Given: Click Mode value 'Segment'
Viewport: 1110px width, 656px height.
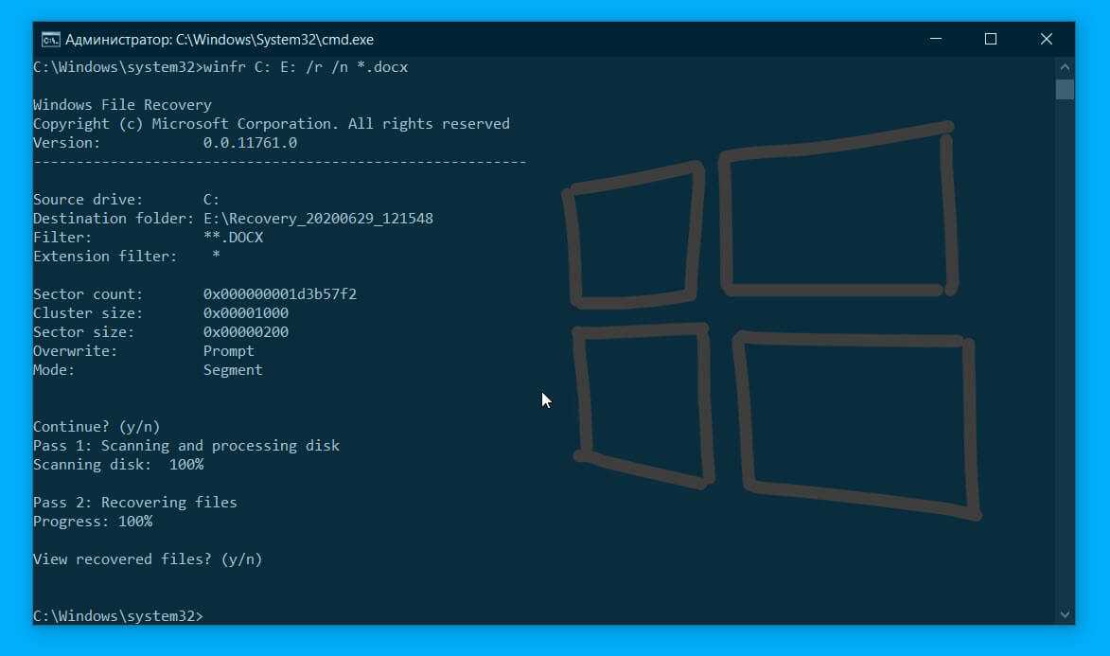Looking at the screenshot, I should pos(233,370).
